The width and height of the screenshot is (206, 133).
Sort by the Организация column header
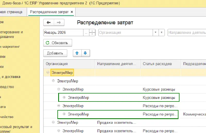click(x=69, y=64)
